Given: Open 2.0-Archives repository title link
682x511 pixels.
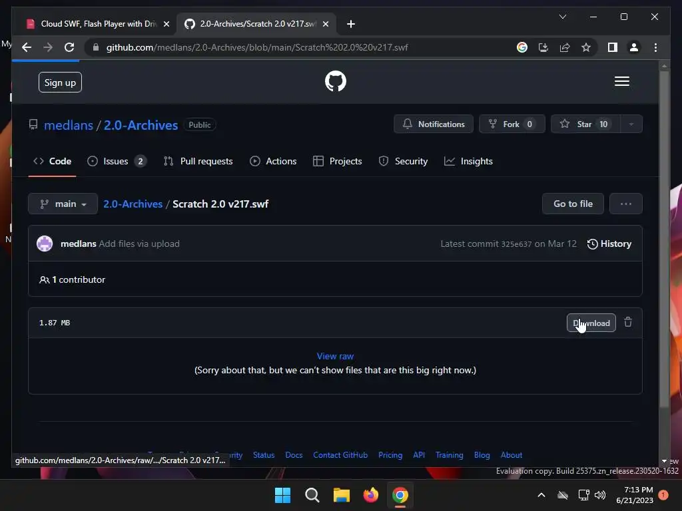Looking at the screenshot, I should point(141,125).
